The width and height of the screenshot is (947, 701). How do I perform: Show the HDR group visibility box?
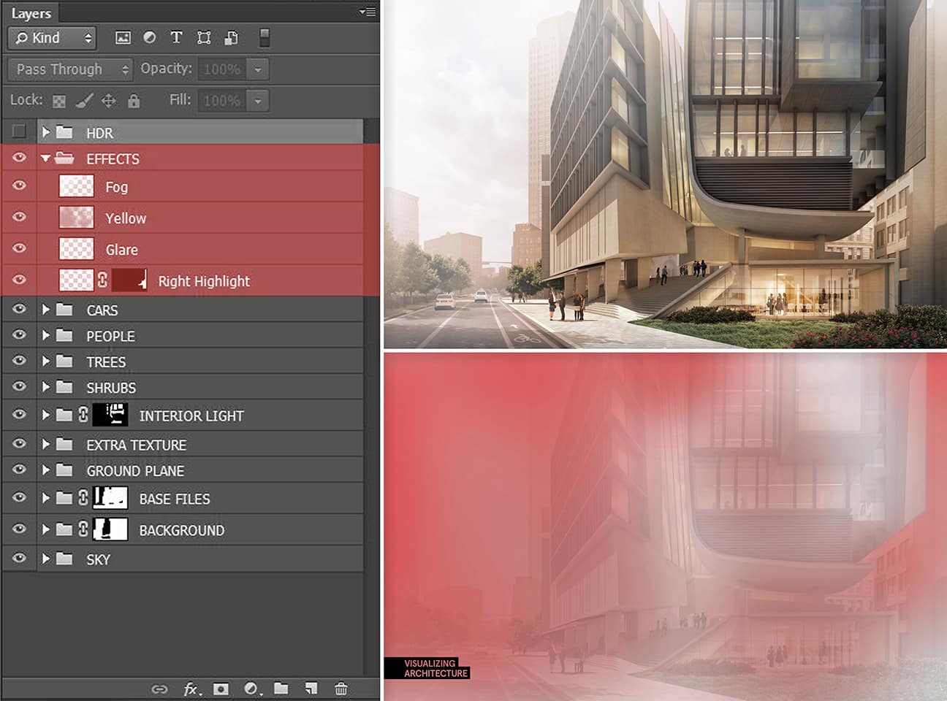point(19,131)
